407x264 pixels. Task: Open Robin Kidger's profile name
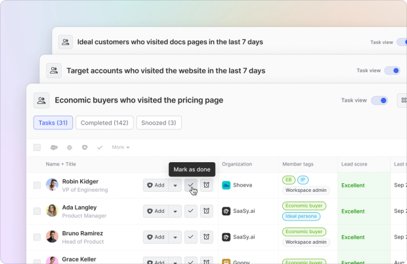click(80, 181)
